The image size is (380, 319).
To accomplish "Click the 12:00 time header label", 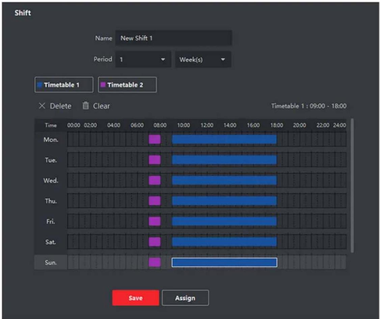I will click(207, 125).
